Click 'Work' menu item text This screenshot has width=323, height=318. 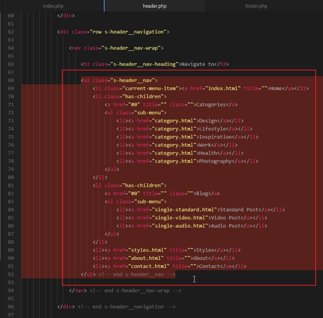tap(205, 145)
